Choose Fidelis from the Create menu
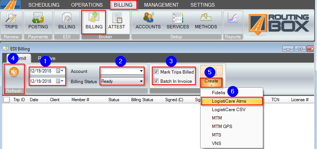 232,93
